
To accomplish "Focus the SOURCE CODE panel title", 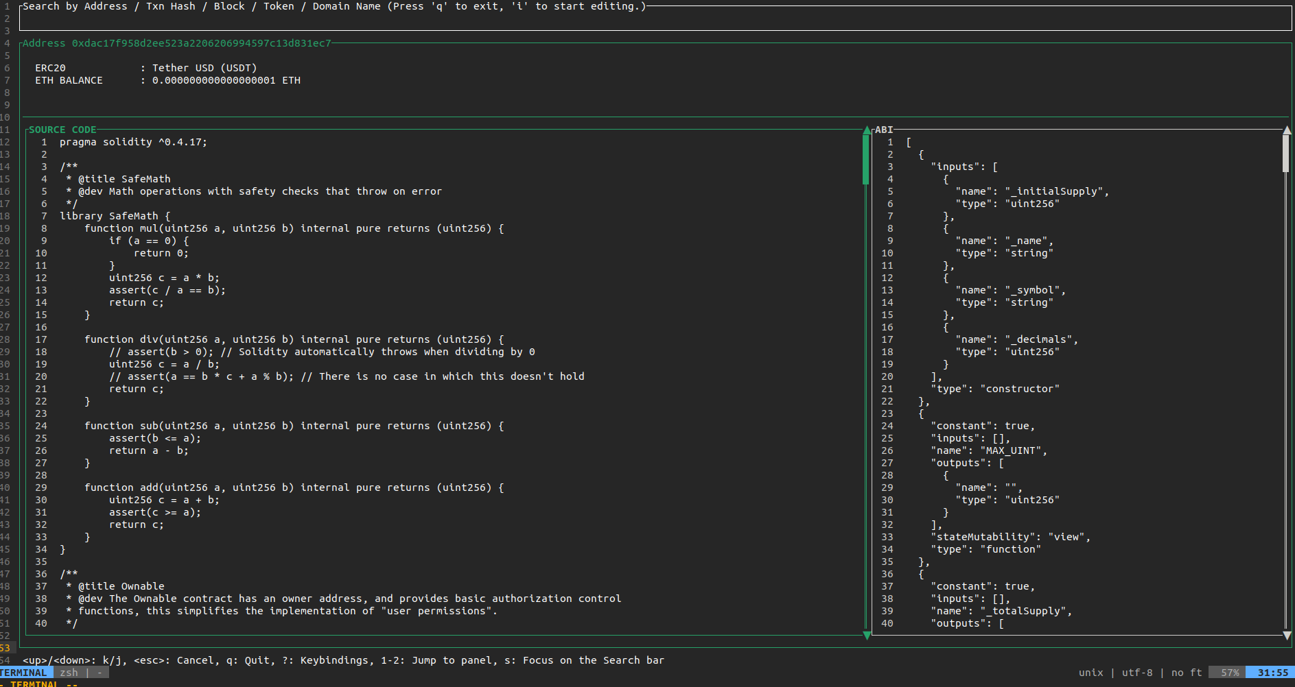I will tap(62, 130).
